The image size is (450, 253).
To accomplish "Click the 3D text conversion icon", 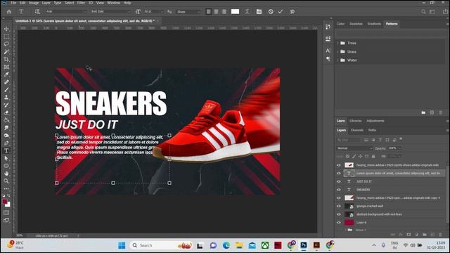I will (292, 12).
